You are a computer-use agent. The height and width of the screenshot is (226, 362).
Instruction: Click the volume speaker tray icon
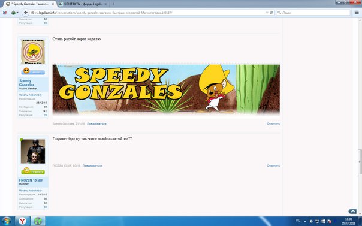tap(311, 221)
